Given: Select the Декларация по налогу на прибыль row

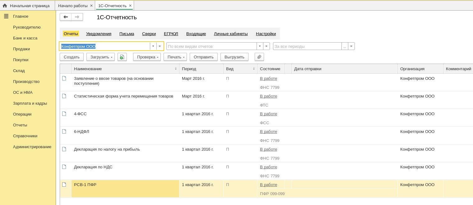Looking at the screenshot, I should (266, 153).
